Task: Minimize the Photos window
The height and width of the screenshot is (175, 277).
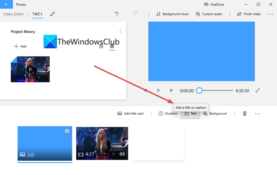Action: click(x=246, y=4)
